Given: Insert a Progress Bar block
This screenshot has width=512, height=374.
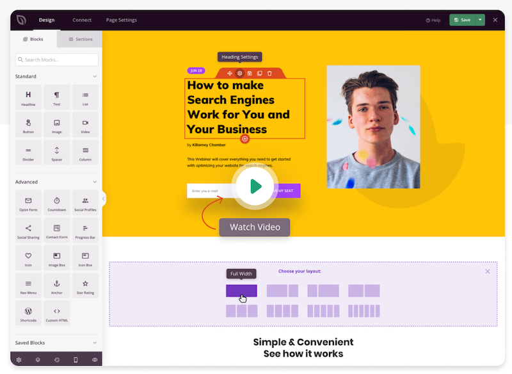Looking at the screenshot, I should pyautogui.click(x=85, y=231).
